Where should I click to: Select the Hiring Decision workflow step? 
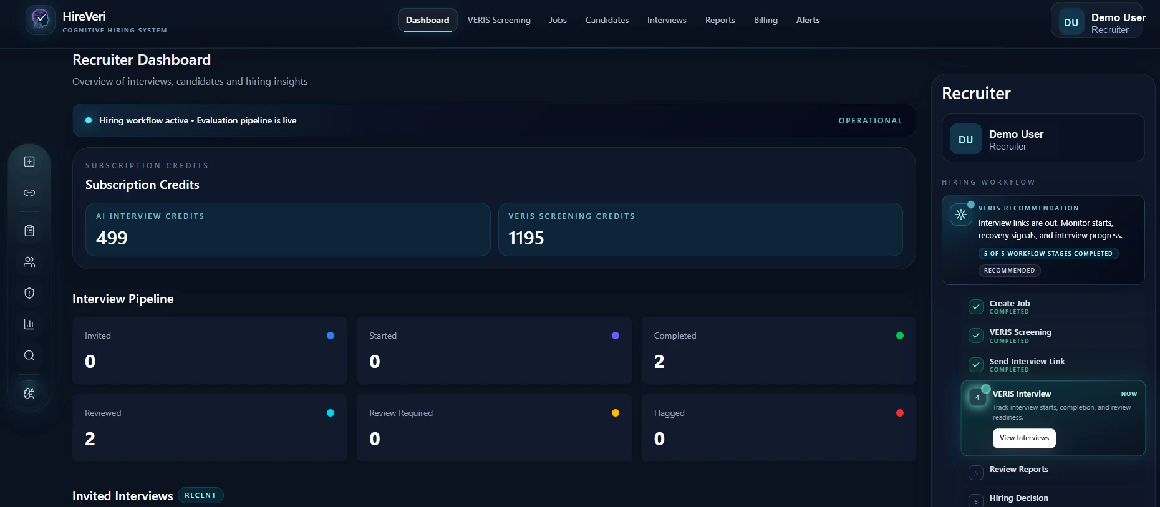point(1018,498)
